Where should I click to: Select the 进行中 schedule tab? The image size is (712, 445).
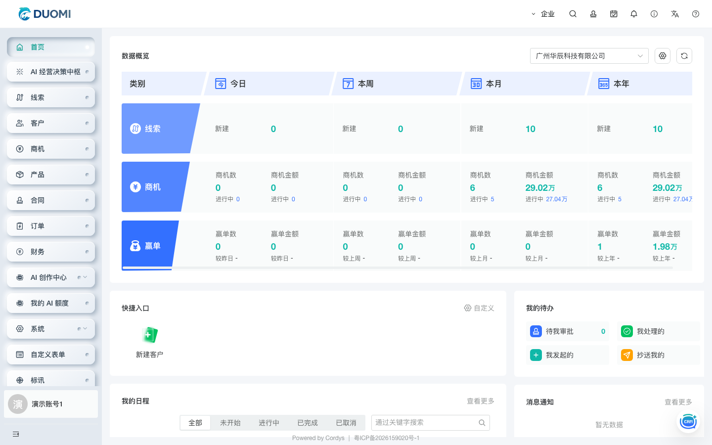pos(269,423)
